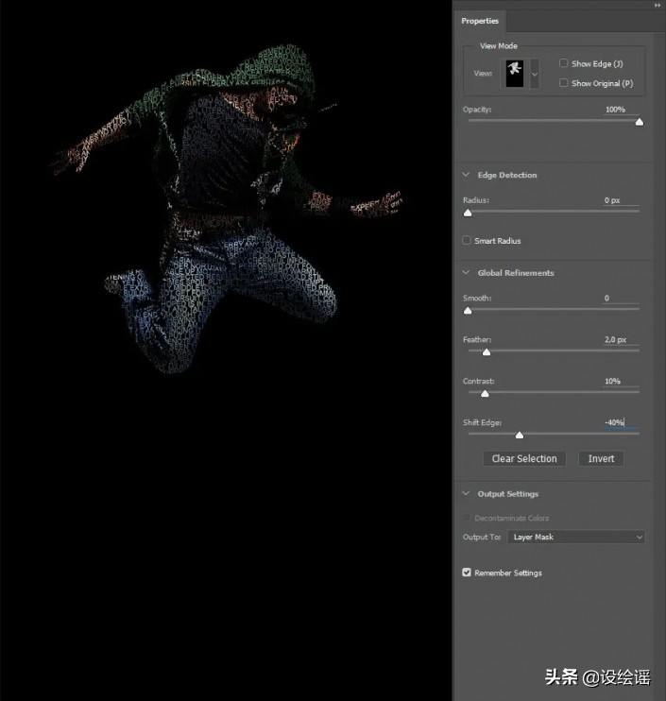Turn on Smart Radius checkbox
666x701 pixels.
467,241
